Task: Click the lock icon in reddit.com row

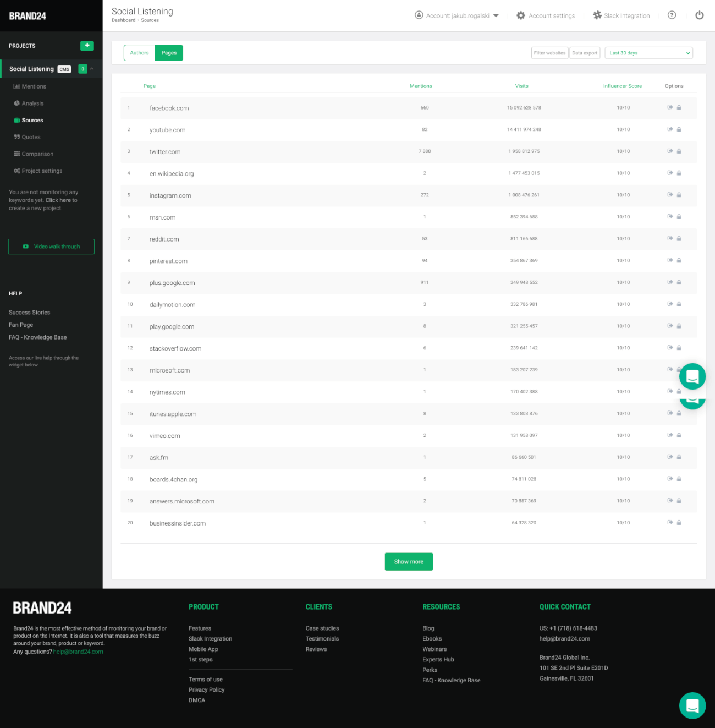Action: [x=679, y=238]
